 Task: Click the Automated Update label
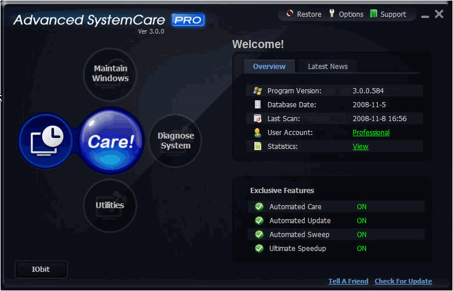click(300, 221)
